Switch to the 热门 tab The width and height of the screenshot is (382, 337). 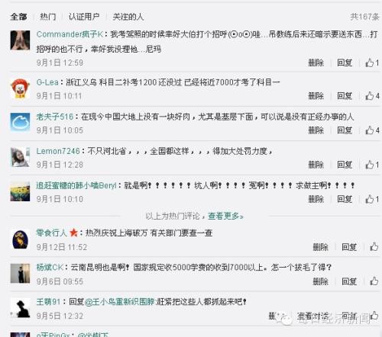pos(48,17)
